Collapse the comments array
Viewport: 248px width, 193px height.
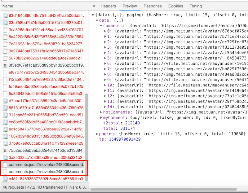(x=101, y=26)
